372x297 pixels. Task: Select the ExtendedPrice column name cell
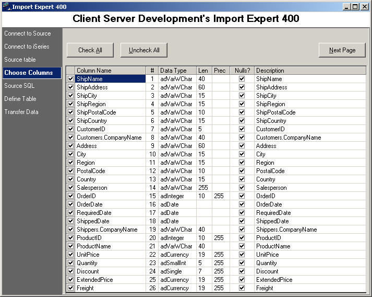(110, 279)
